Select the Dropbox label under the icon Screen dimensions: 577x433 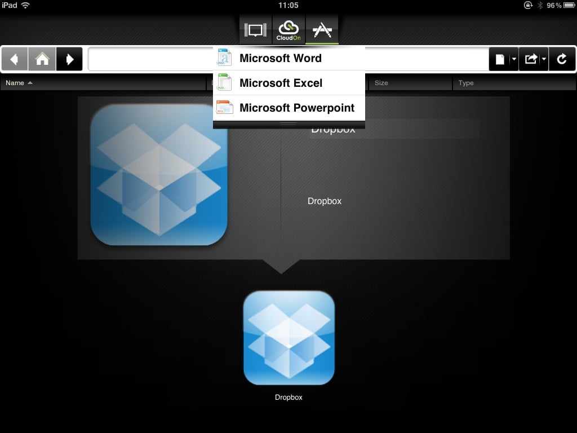pyautogui.click(x=288, y=397)
